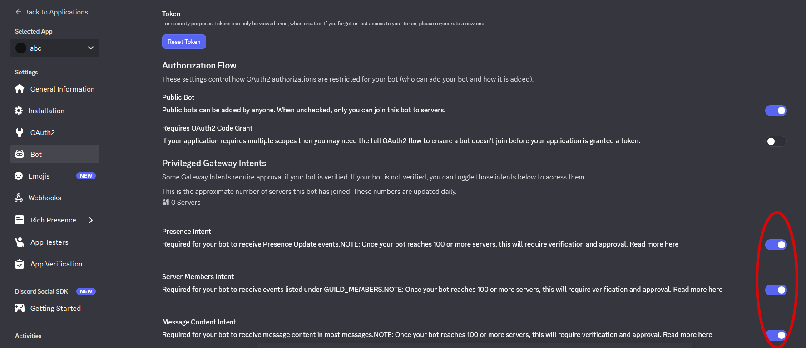Click the Webhooks anchor icon
Image resolution: width=806 pixels, height=348 pixels.
(20, 198)
